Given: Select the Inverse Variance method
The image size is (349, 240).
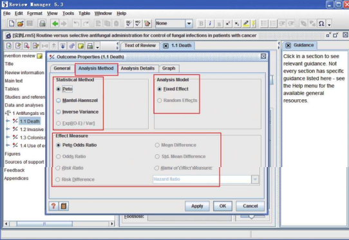Looking at the screenshot, I should click(59, 112).
